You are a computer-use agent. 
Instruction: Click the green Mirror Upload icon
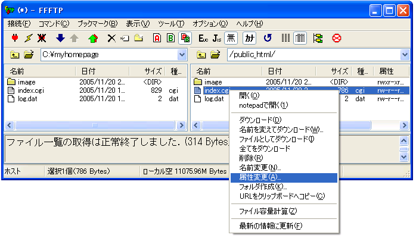click(92, 38)
